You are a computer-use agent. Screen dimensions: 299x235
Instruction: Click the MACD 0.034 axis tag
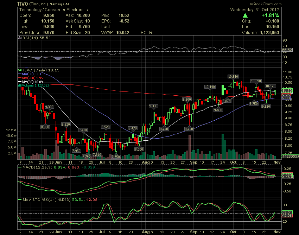[287, 175]
